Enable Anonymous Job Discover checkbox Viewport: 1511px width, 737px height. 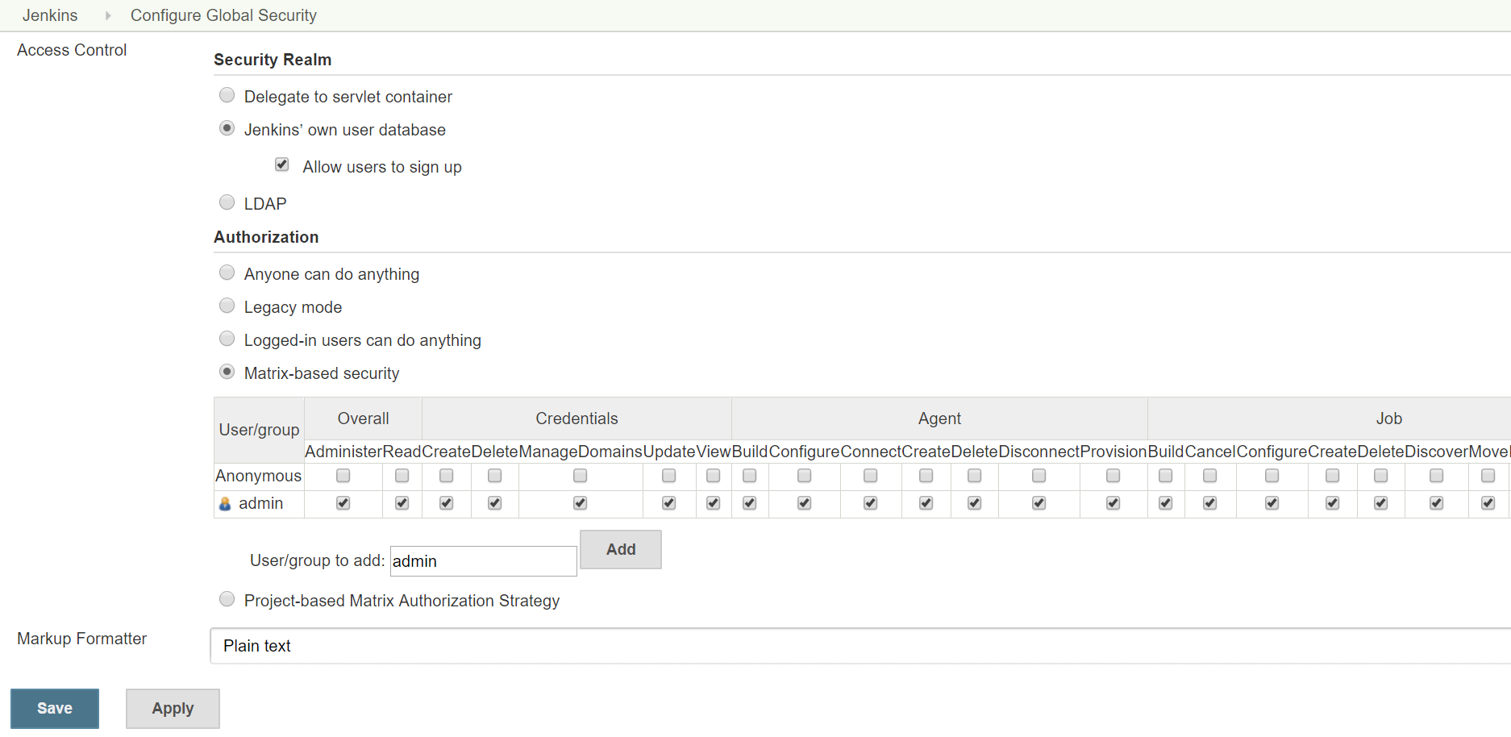coord(1437,476)
